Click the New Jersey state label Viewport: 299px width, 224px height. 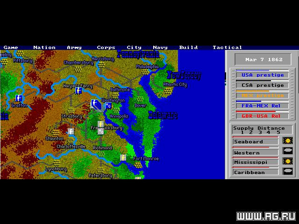pos(184,75)
